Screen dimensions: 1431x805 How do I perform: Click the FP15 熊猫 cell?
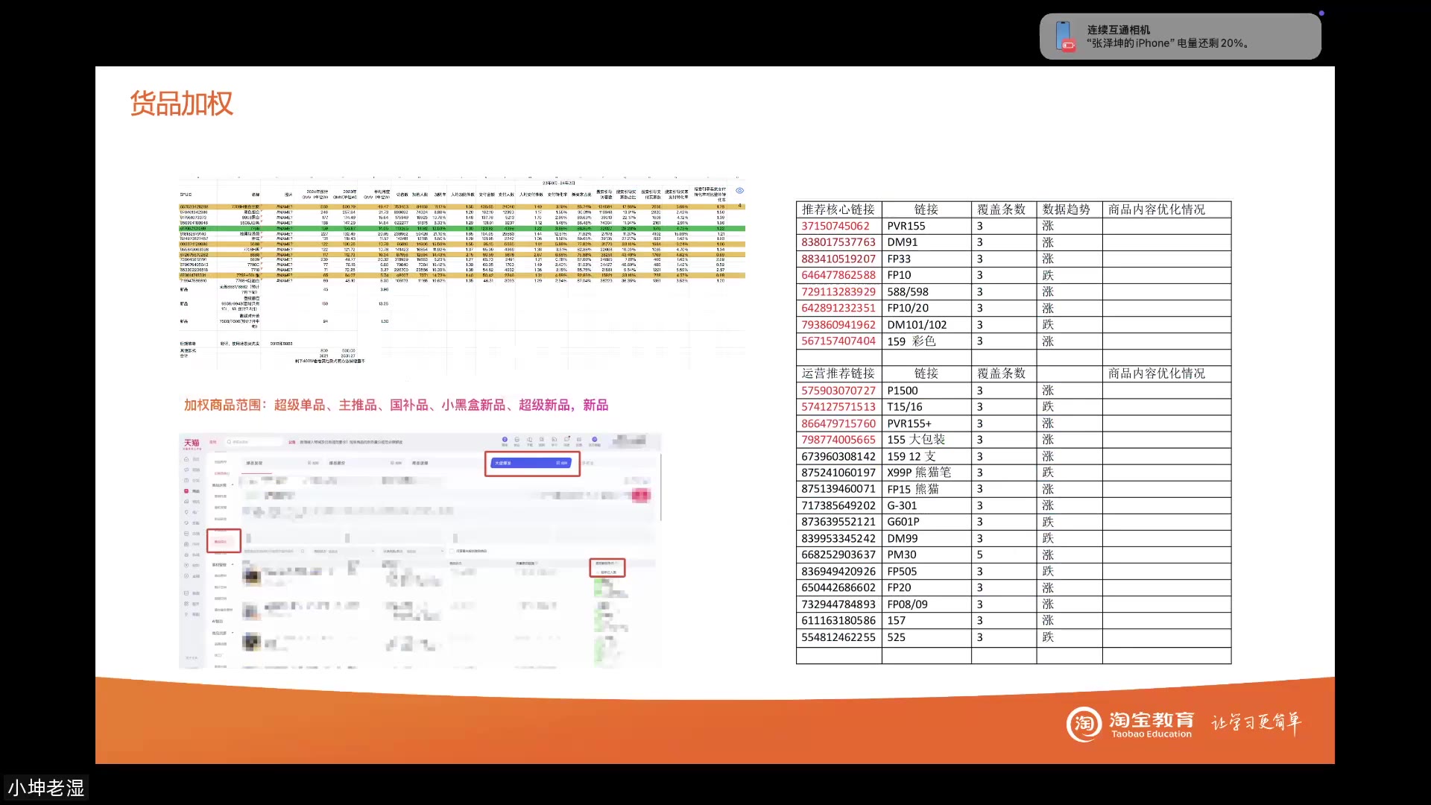point(926,489)
